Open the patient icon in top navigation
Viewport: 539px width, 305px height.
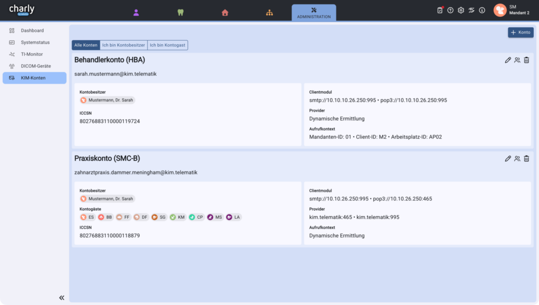[136, 13]
